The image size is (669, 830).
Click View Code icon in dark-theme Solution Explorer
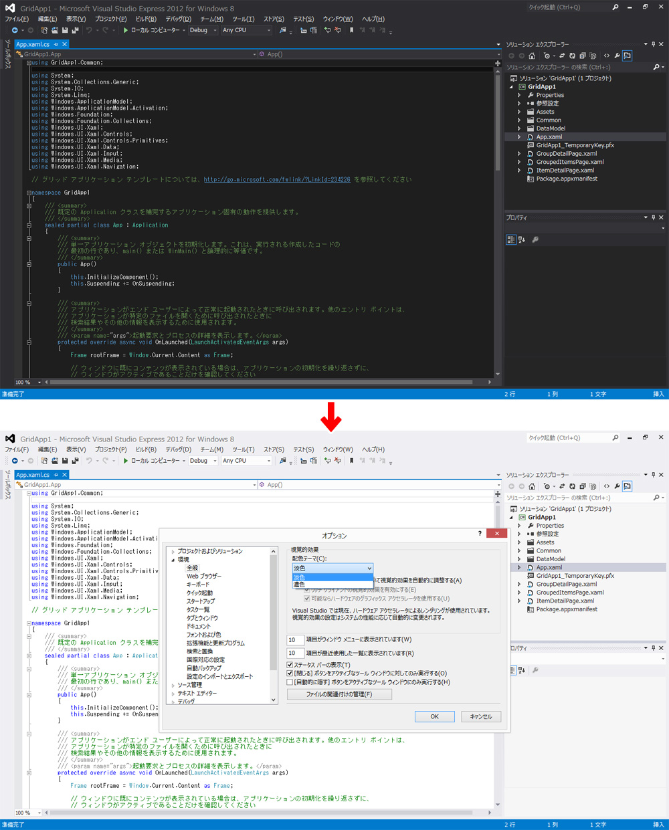607,56
